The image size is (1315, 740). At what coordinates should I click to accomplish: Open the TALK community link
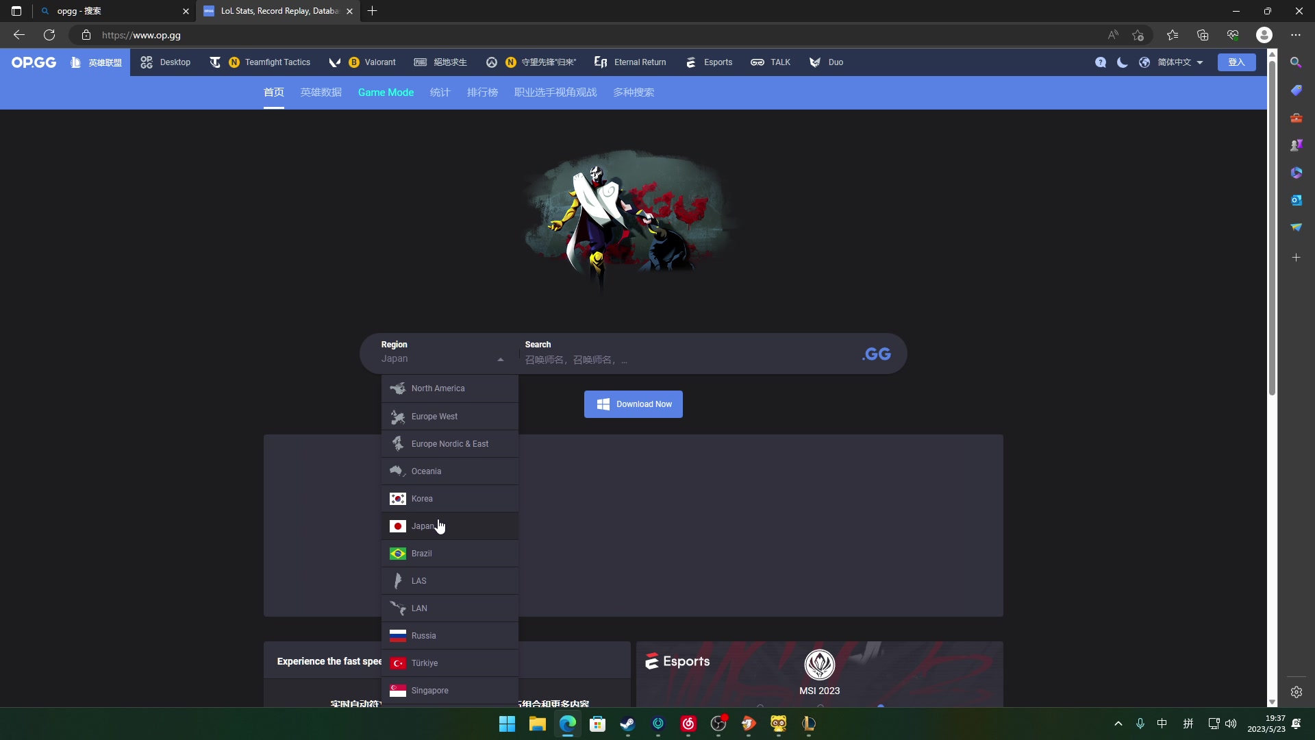click(771, 62)
